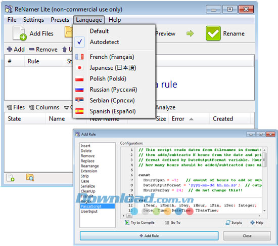Select PascalScript rule type

98,207
